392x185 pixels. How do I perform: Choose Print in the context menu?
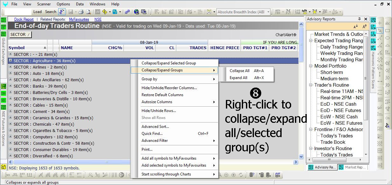click(174, 149)
